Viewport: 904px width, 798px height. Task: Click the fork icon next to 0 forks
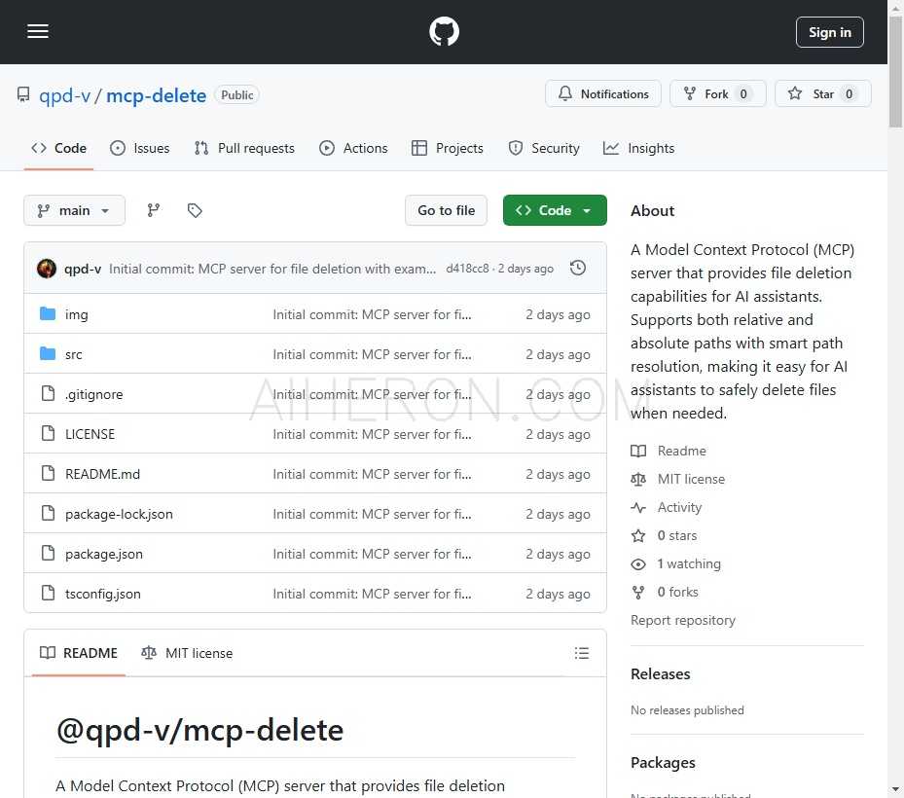click(638, 592)
